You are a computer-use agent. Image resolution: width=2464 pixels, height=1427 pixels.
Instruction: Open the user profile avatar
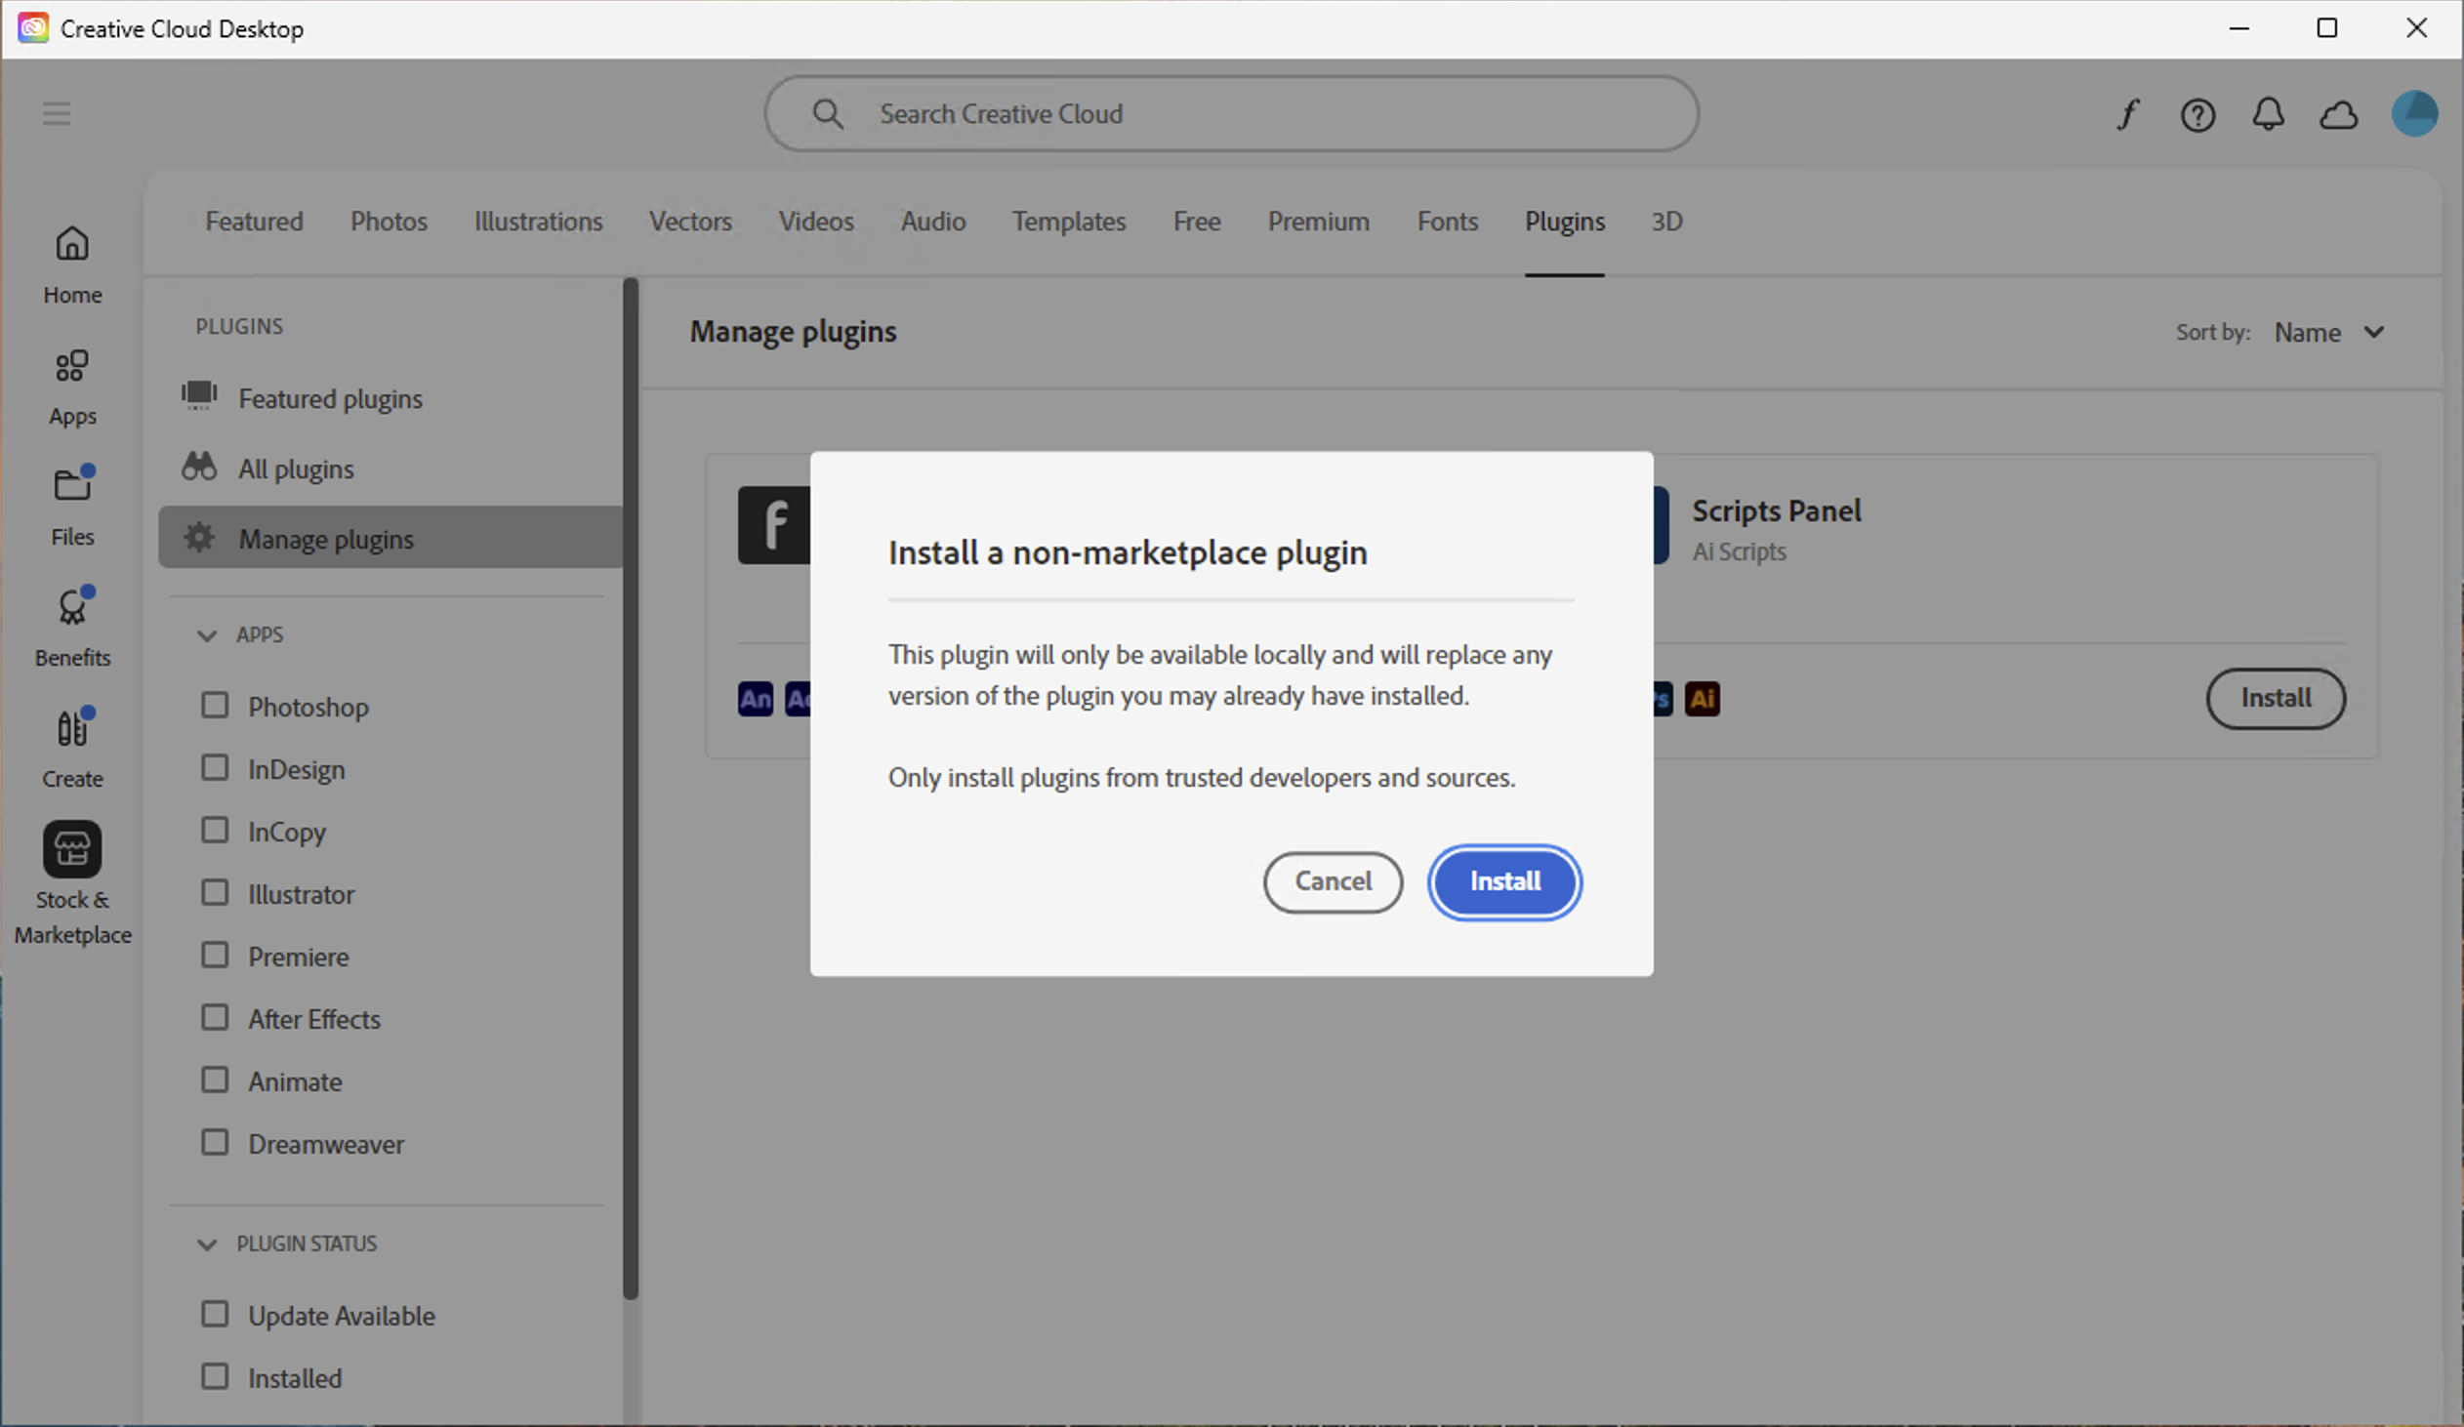[2413, 113]
